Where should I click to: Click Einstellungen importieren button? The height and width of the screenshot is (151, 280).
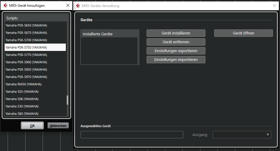pyautogui.click(x=176, y=59)
